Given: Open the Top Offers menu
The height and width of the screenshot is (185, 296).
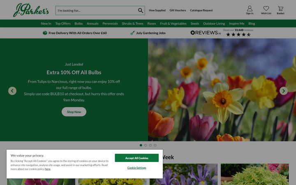Looking at the screenshot, I should tap(63, 23).
